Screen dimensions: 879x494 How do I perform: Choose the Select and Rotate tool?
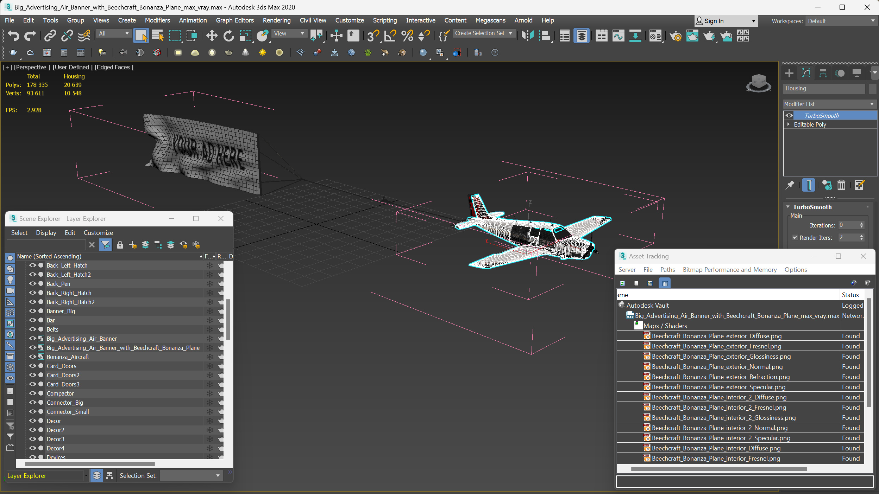click(x=228, y=36)
